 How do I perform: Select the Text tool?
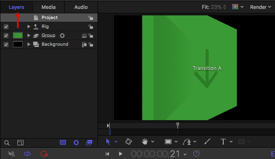point(223,142)
